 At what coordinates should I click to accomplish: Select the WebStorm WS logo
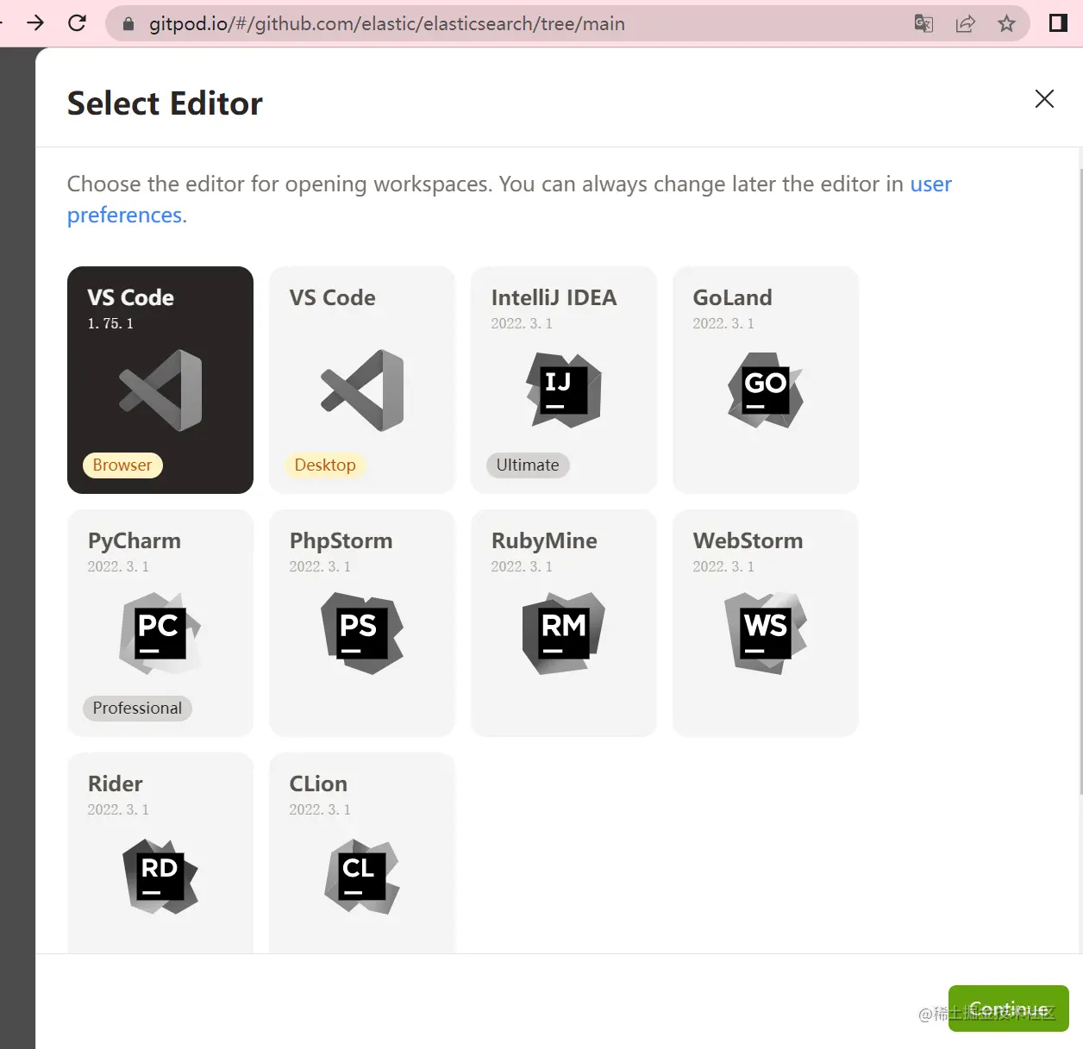(x=766, y=634)
